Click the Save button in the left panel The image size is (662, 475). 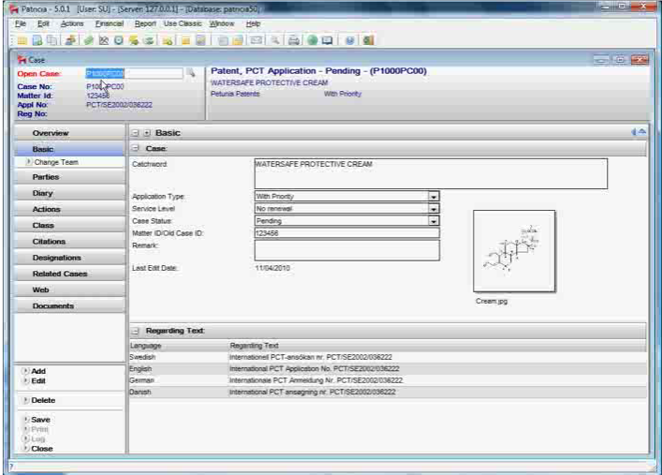click(41, 420)
